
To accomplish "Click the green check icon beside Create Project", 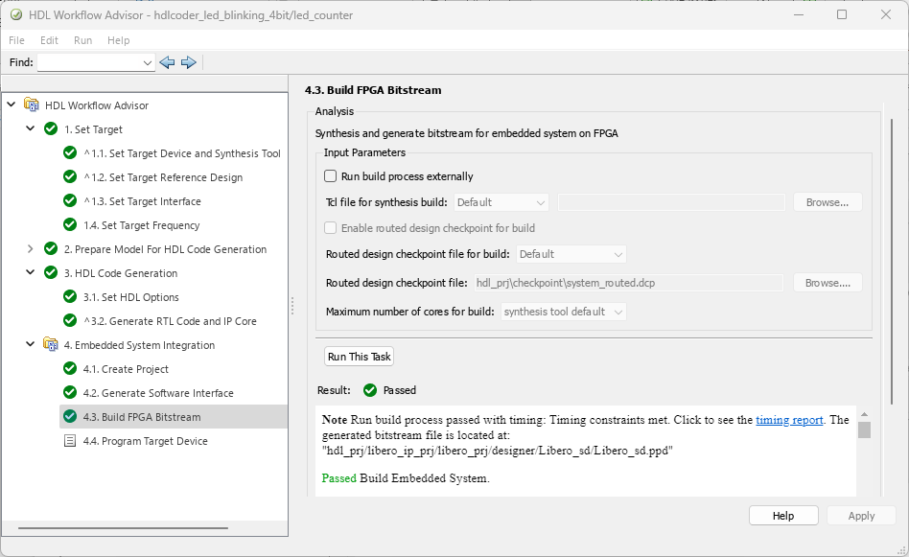I will click(70, 369).
